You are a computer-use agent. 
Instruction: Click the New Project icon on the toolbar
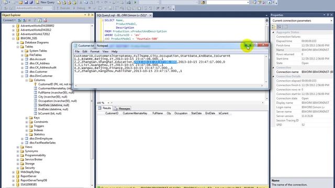(x=5, y=2)
